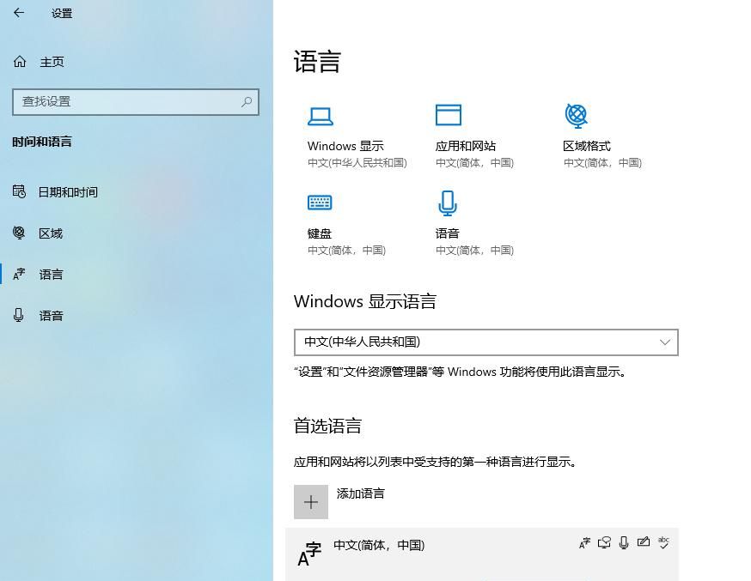Click the sidebar 语音 microphone icon
751x581 pixels.
(19, 315)
